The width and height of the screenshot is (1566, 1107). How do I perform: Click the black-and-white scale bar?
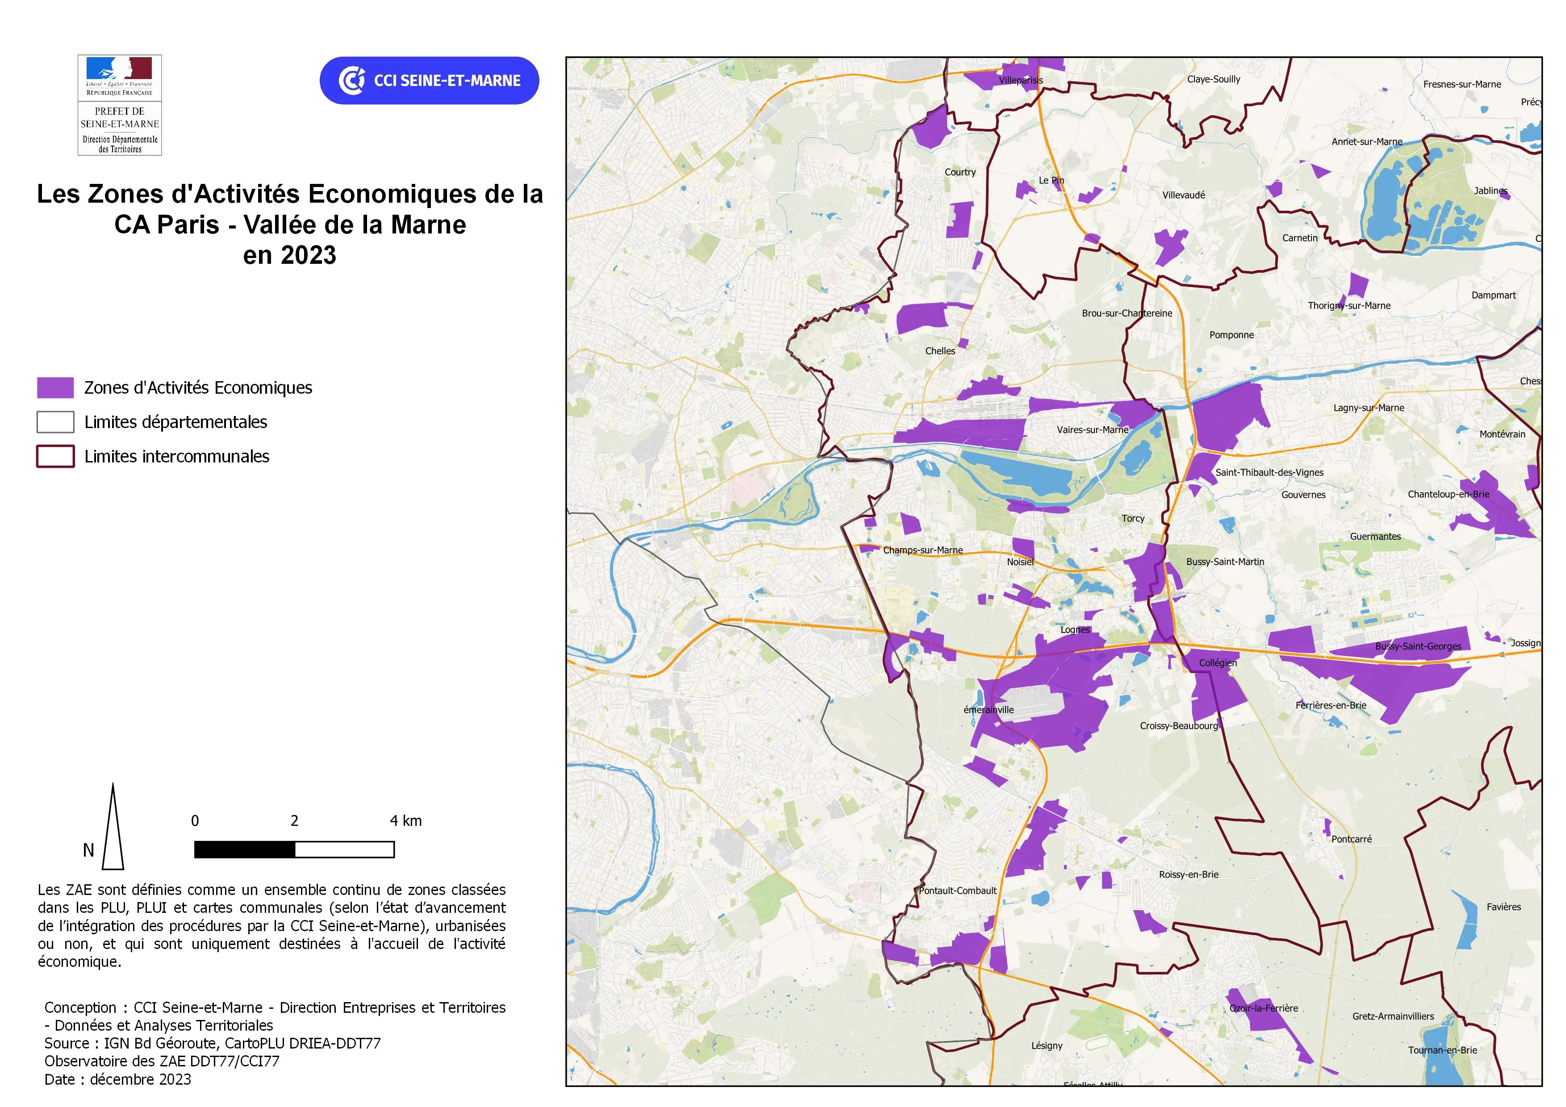click(294, 849)
